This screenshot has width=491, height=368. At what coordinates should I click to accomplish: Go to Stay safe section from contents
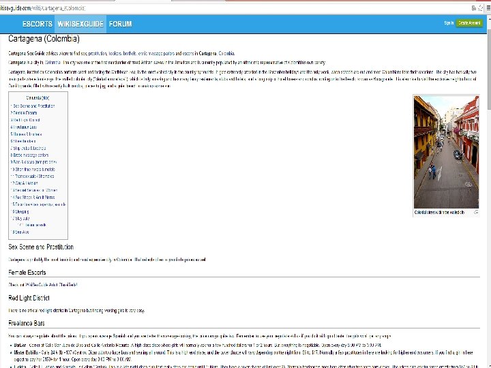(x=20, y=219)
